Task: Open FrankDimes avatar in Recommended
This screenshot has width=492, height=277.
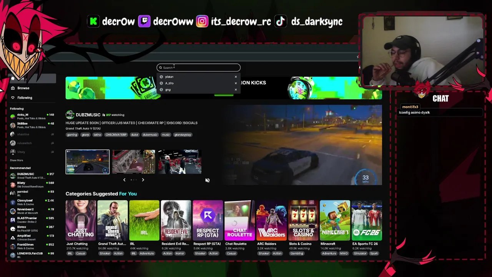Action: coord(13,246)
